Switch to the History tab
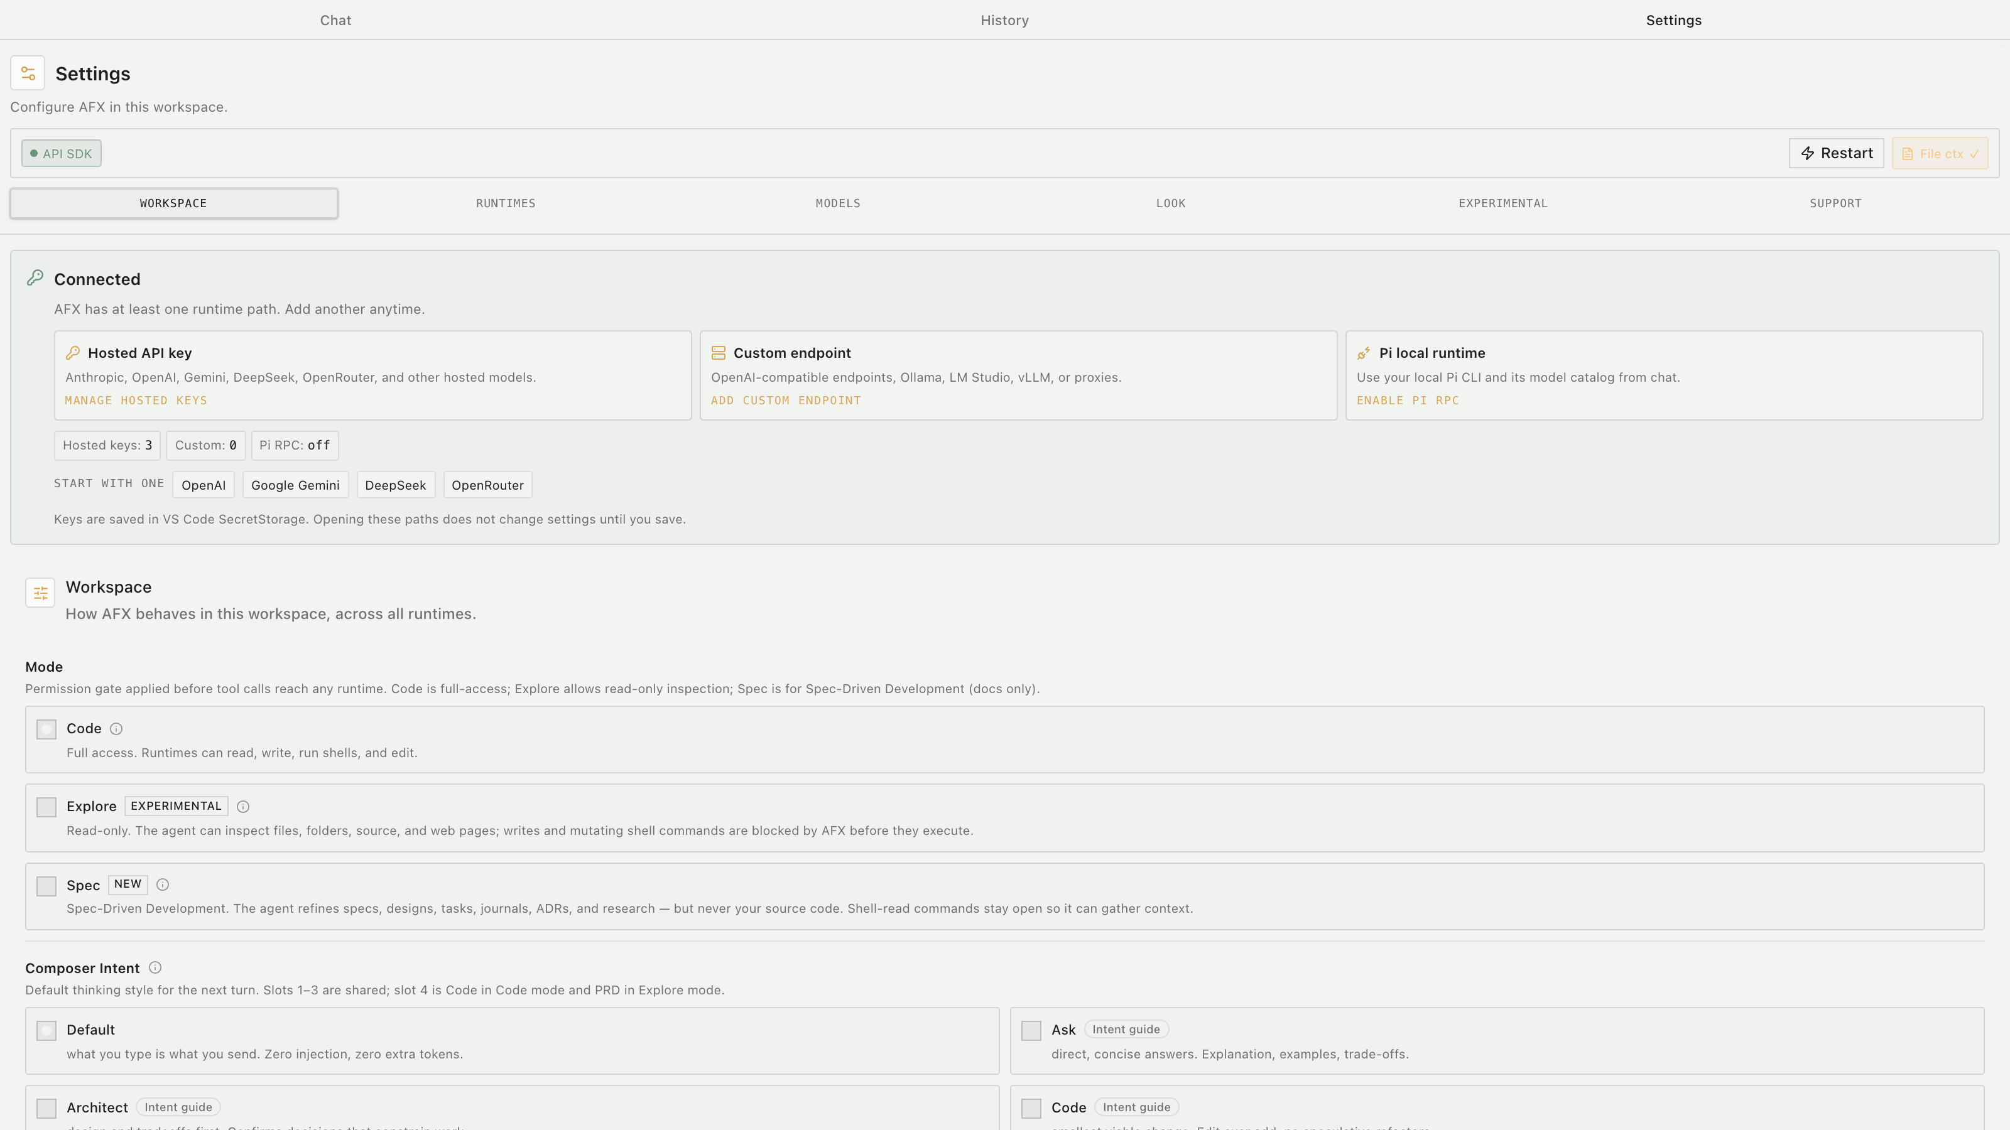The image size is (2010, 1130). tap(1005, 20)
